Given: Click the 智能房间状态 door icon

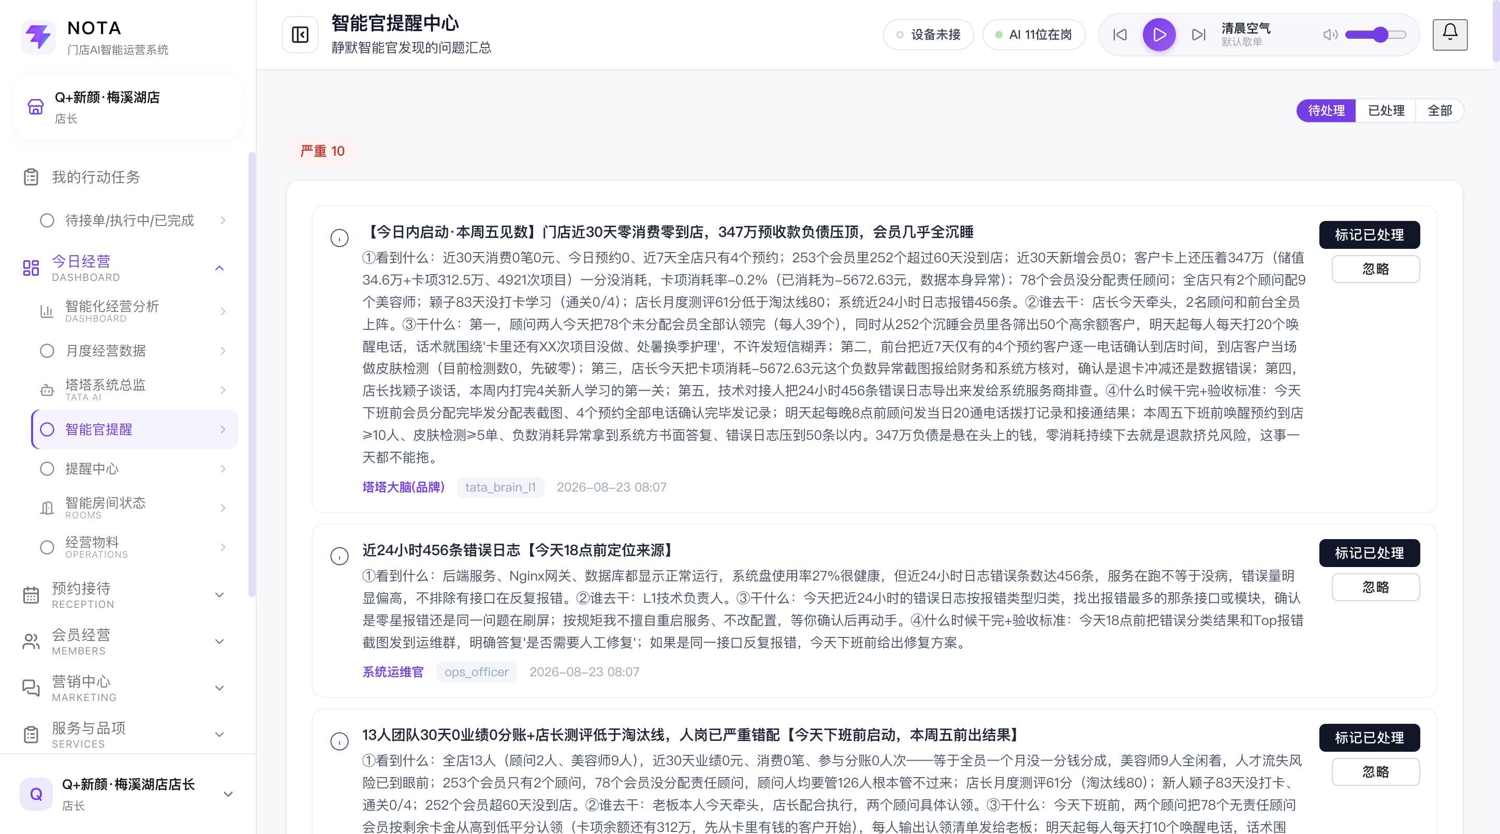Looking at the screenshot, I should [47, 508].
